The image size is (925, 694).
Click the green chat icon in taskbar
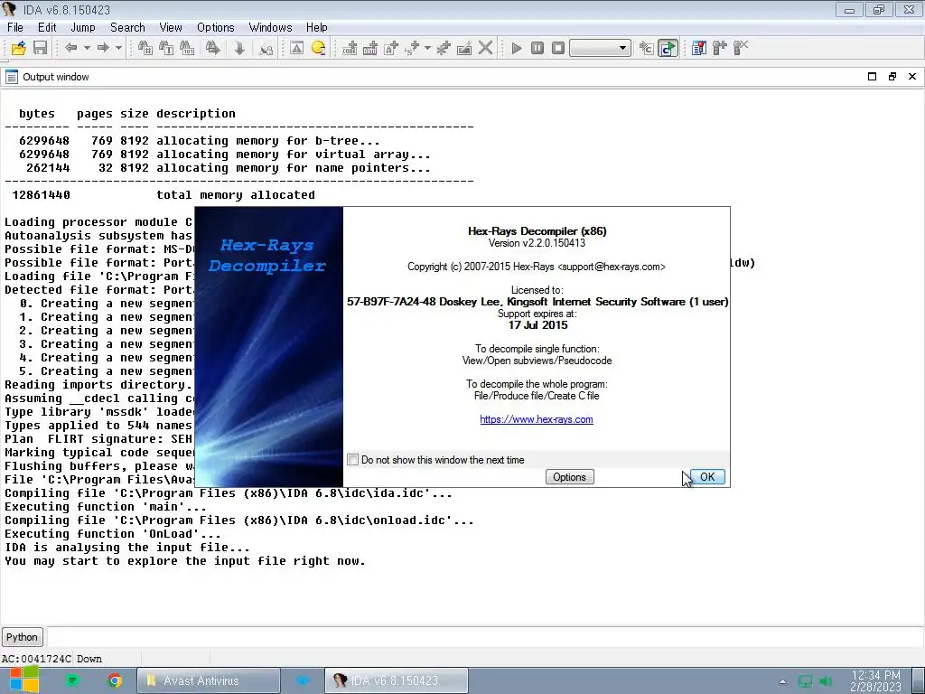tap(72, 680)
